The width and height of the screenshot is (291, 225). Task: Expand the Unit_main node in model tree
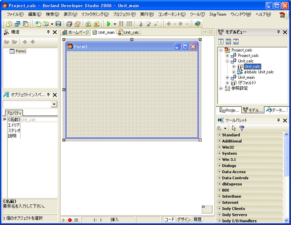[227, 77]
